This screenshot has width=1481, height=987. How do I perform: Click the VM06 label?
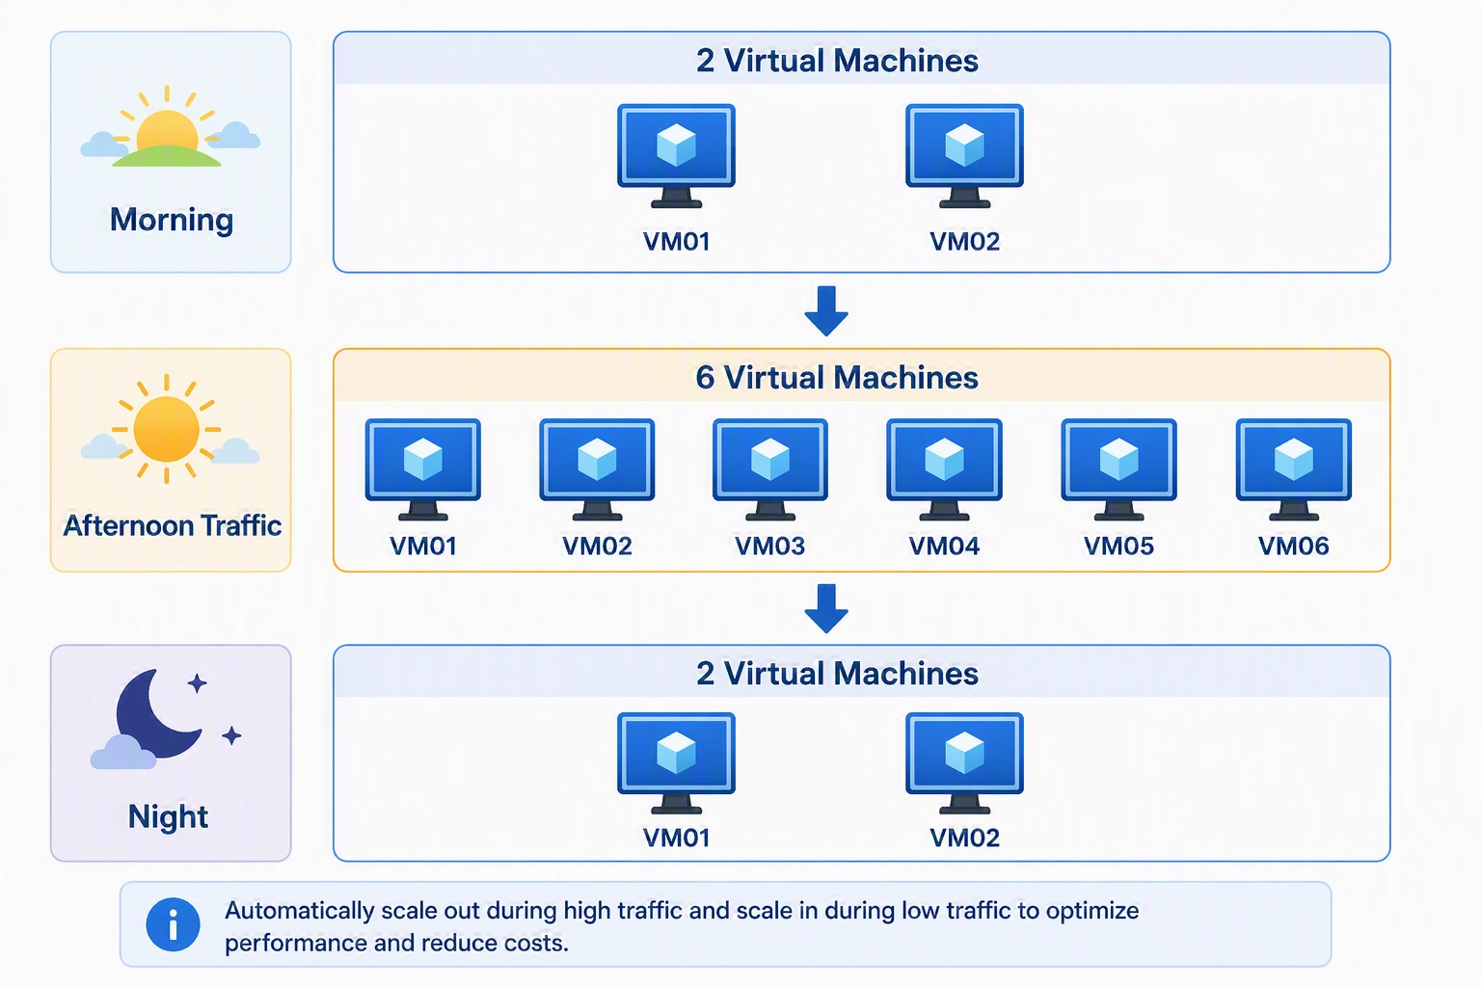[x=1294, y=547]
